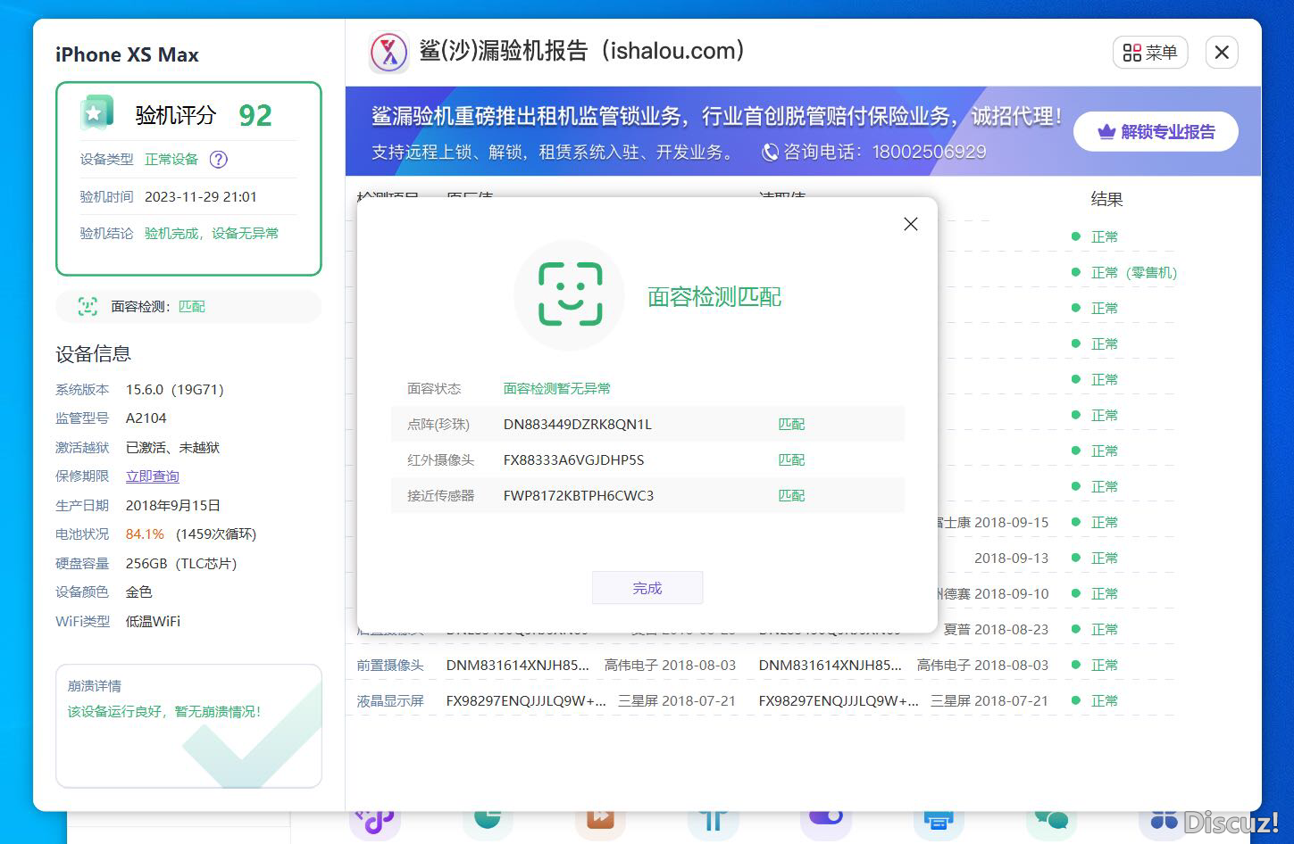Select serial FWP8172KBTPH6CWC3 in dialog
1294x844 pixels.
pos(579,496)
